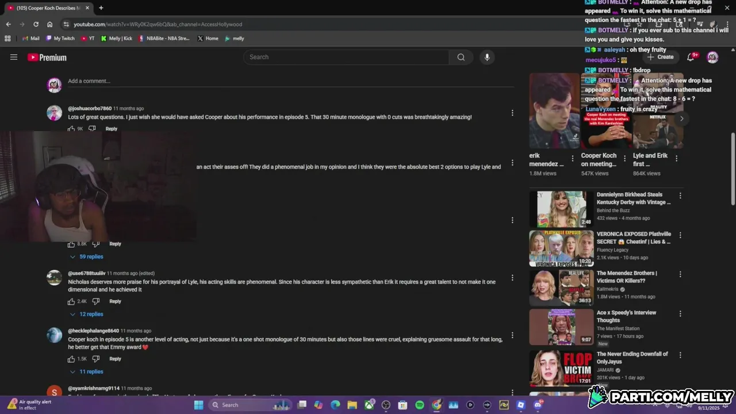The image size is (736, 414).
Task: Expand the 11 replies thread
Action: [x=86, y=371]
